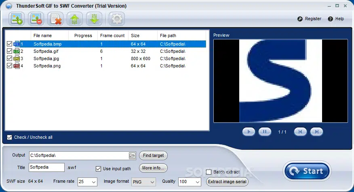Click the PNG file type icon in row 4
The image size is (354, 192).
pos(17,66)
